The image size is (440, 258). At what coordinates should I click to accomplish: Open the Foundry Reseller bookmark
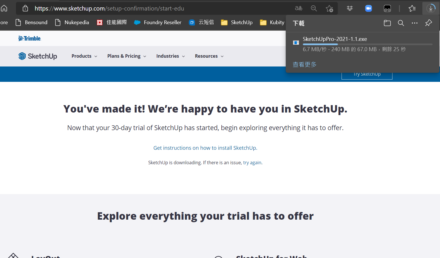coord(158,22)
